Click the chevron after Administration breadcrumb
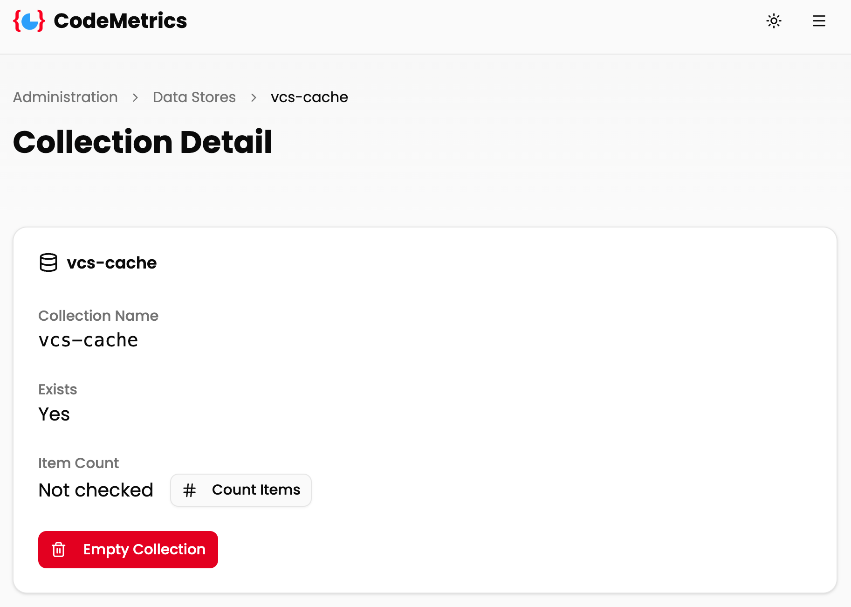 (135, 97)
